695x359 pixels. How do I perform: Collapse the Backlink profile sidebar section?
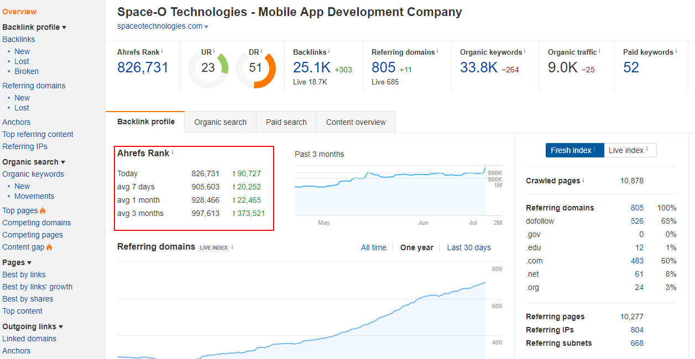tap(34, 27)
